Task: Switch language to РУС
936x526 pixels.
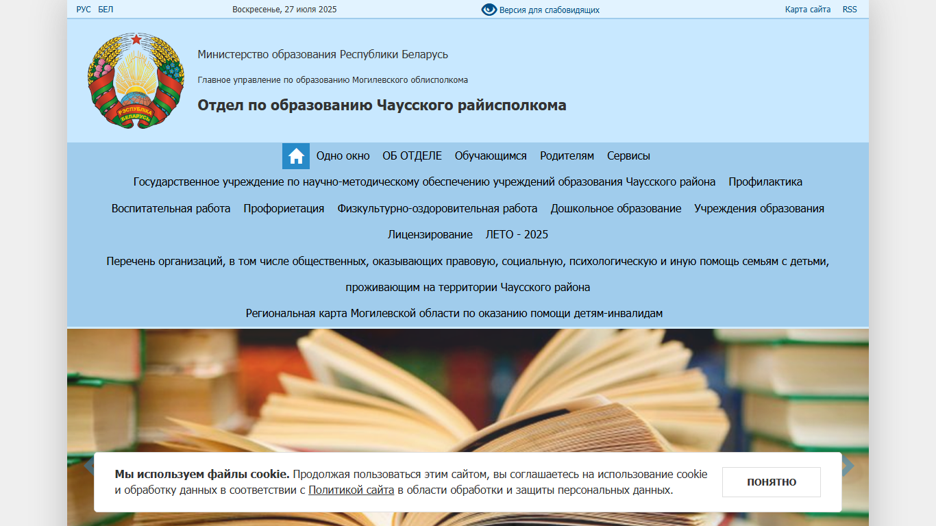Action: (84, 10)
